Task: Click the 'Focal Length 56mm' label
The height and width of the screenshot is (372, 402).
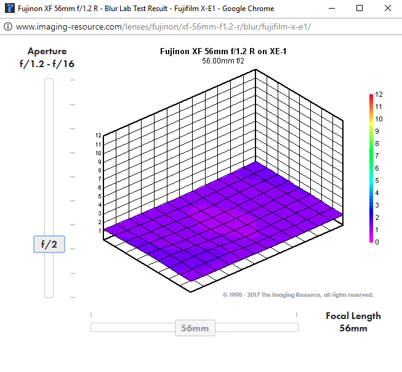Action: click(353, 322)
